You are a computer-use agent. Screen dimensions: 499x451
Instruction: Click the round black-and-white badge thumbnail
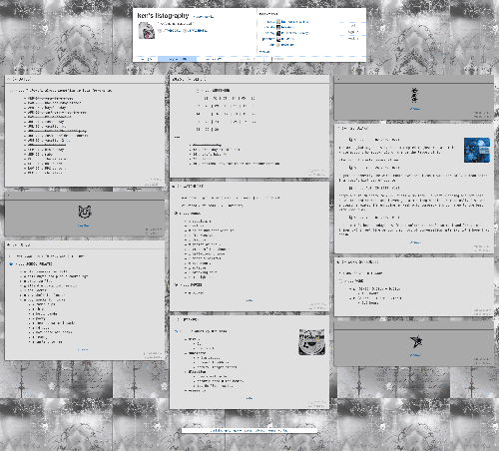click(311, 342)
